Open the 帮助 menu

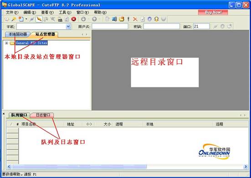[x=100, y=12]
